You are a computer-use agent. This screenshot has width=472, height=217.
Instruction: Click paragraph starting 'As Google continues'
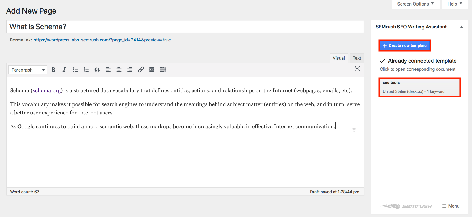(173, 126)
